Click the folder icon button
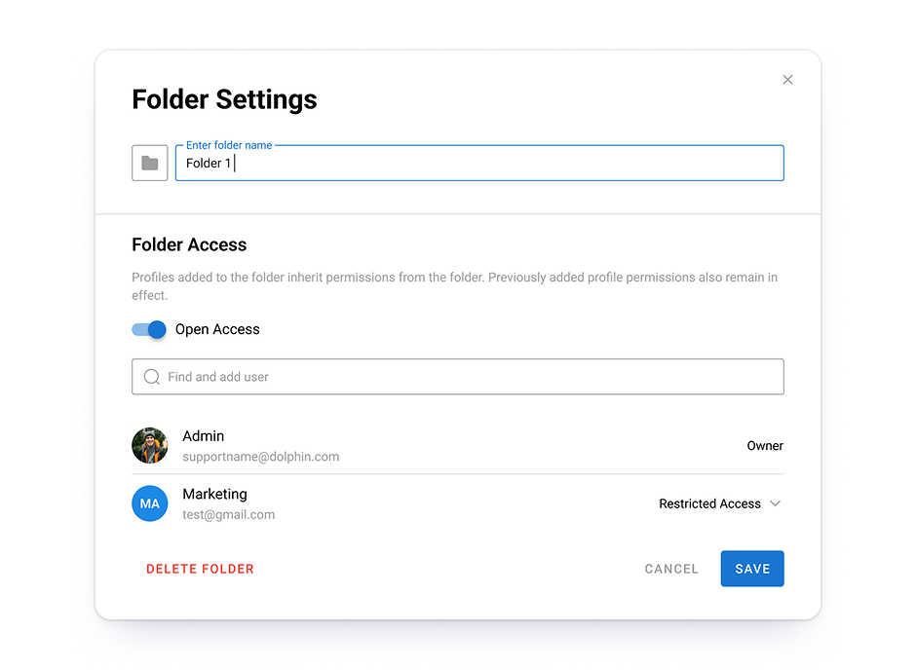The image size is (916, 670). tap(150, 163)
